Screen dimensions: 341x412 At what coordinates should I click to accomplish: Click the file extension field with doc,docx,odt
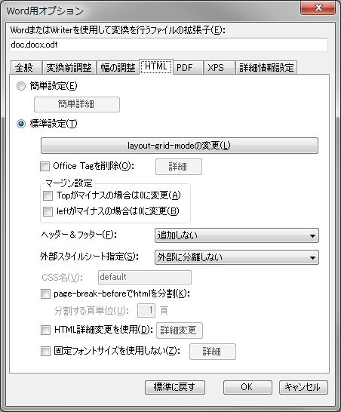click(169, 45)
